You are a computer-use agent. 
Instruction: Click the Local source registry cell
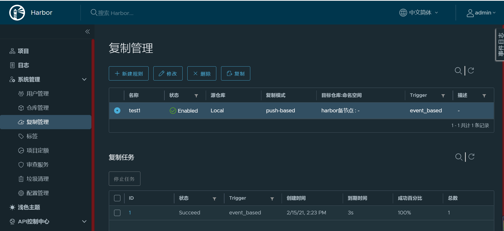217,111
